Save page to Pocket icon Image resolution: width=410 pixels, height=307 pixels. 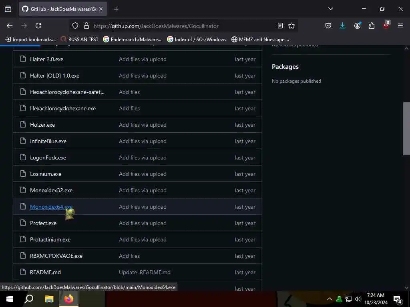[x=328, y=26]
